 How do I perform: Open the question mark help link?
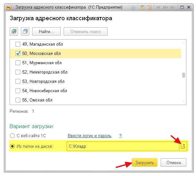pos(120,136)
